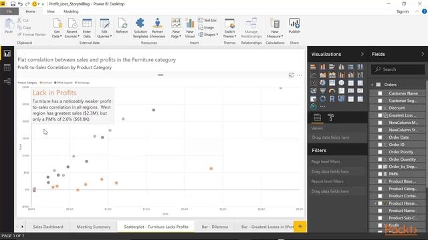
Task: Select the stacked bar chart visualization
Action: point(314,67)
